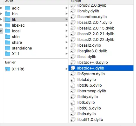Click the sbin folder icon

tap(8, 37)
